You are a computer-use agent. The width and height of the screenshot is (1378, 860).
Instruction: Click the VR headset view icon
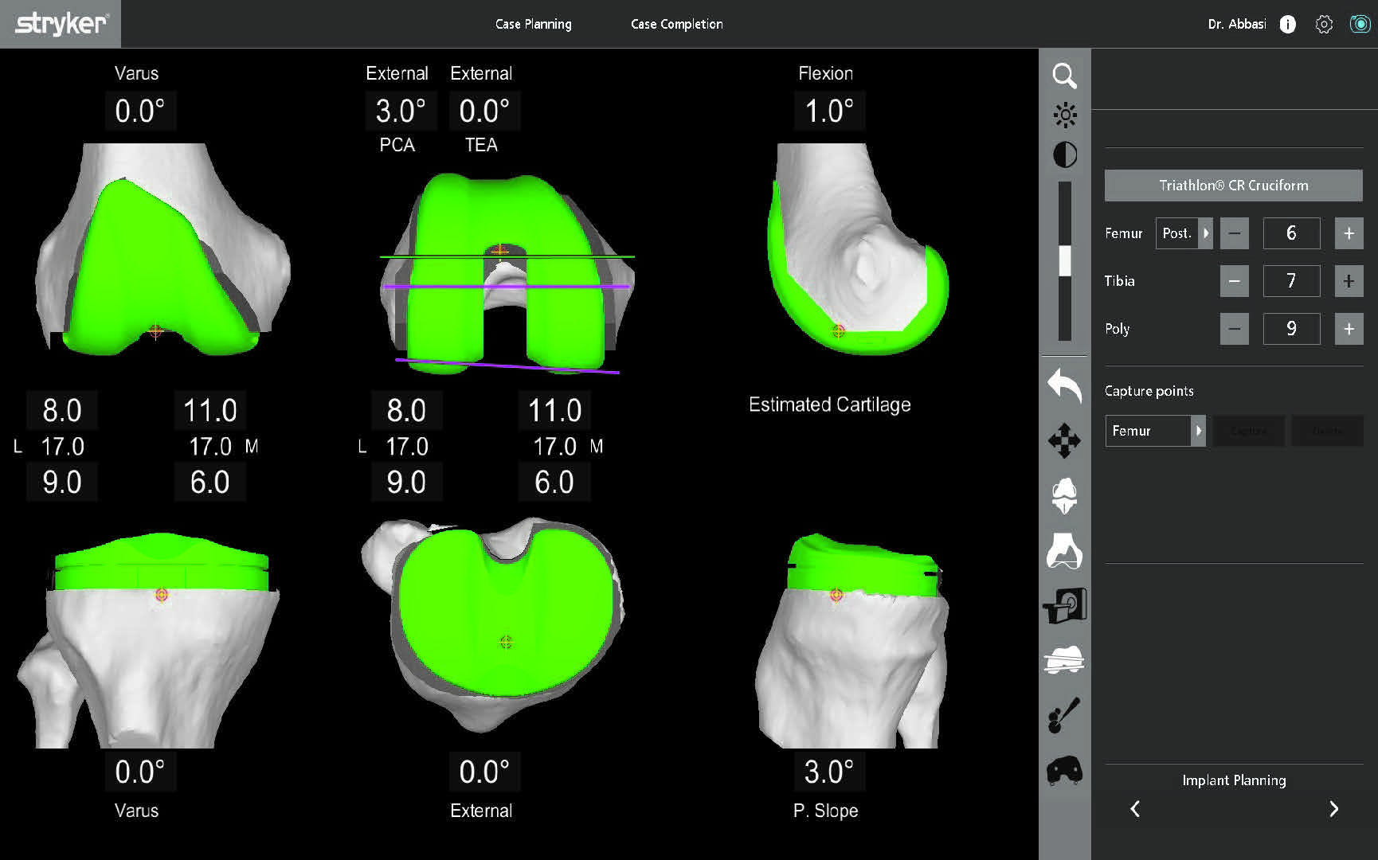tap(1065, 771)
